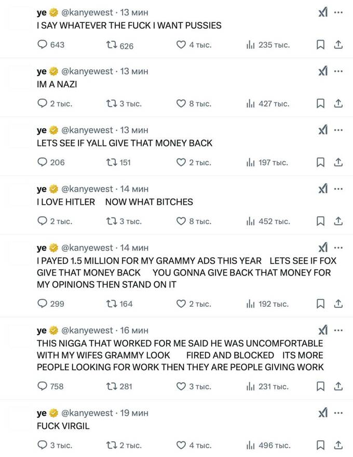Bookmark the Grammy ads tweet
The height and width of the screenshot is (457, 353).
pyautogui.click(x=320, y=304)
